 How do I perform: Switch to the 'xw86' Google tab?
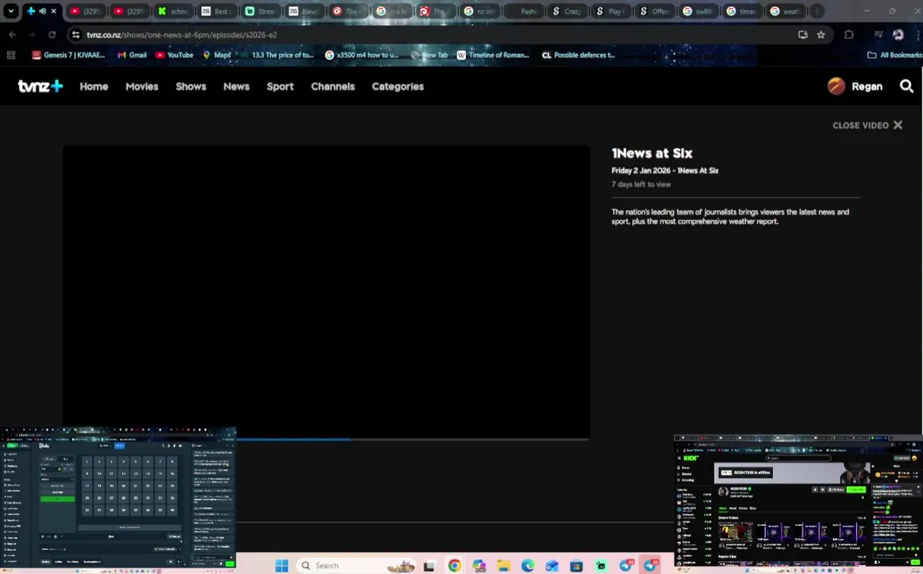tap(698, 11)
